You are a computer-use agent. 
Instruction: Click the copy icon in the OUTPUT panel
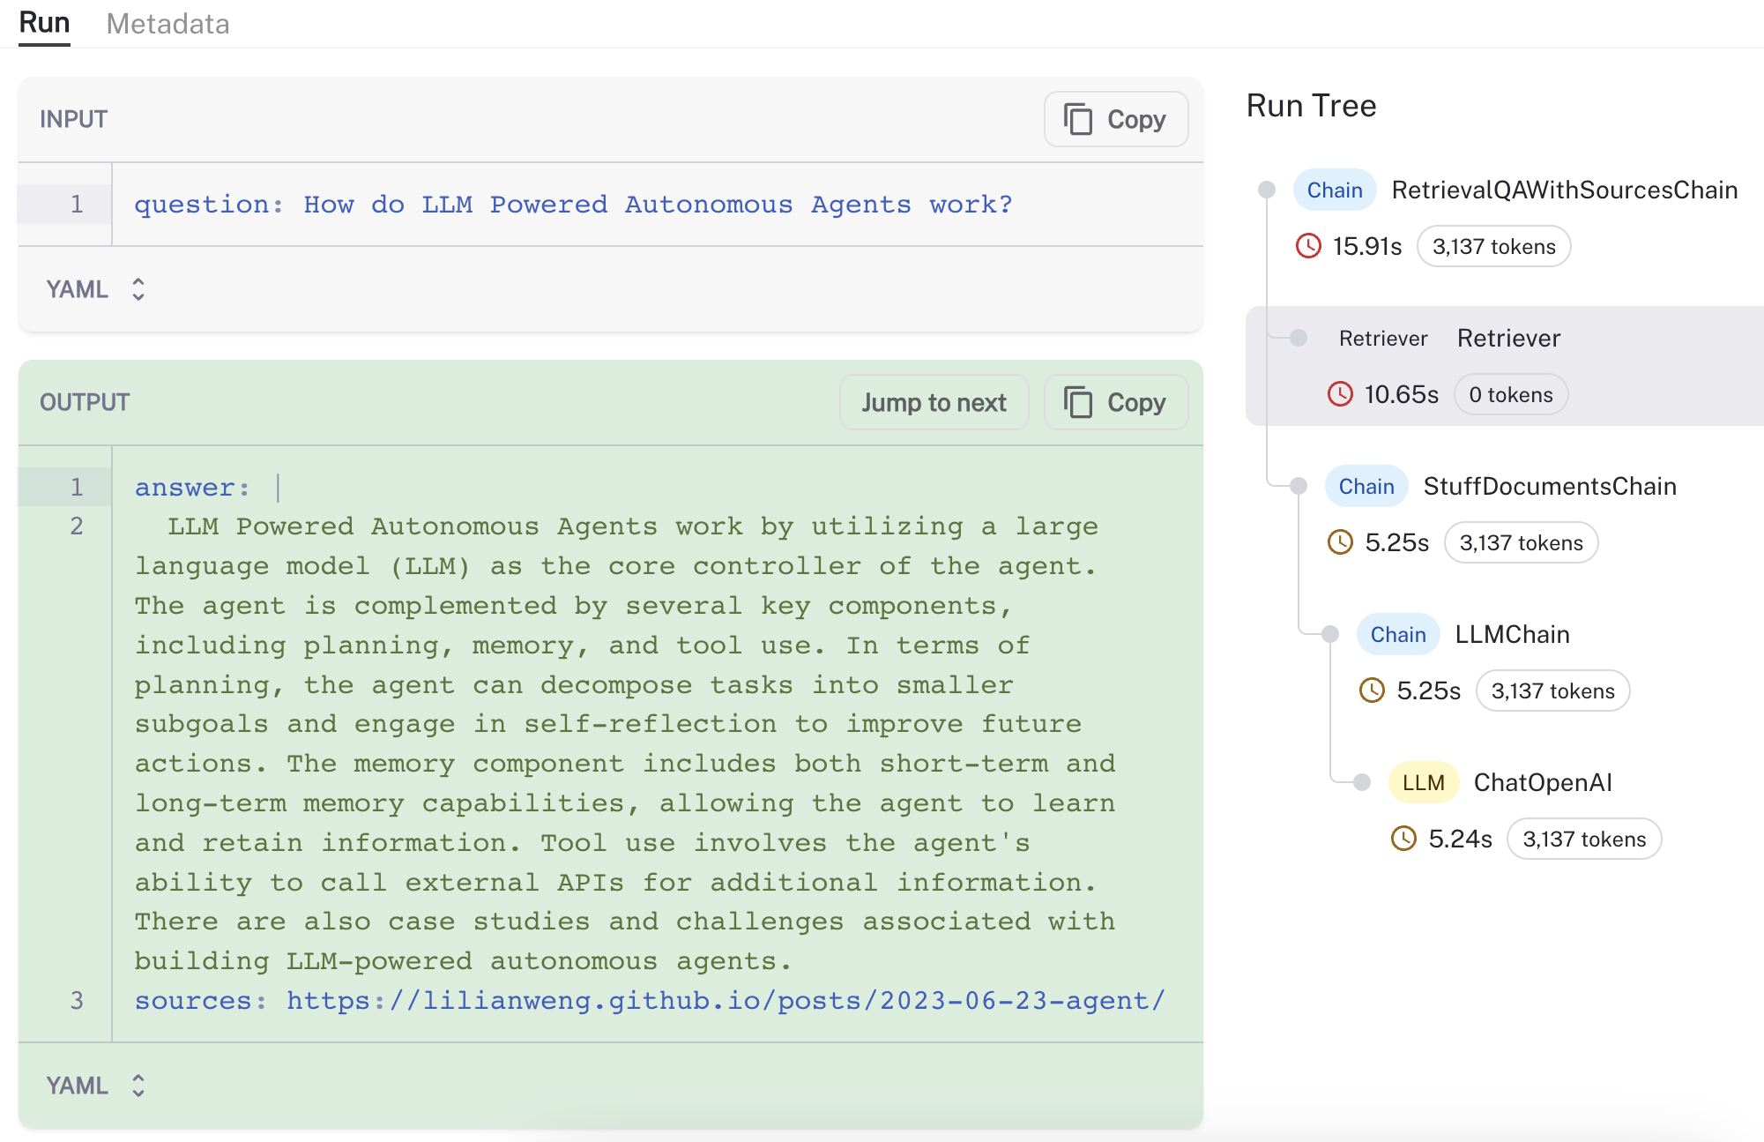pyautogui.click(x=1078, y=402)
